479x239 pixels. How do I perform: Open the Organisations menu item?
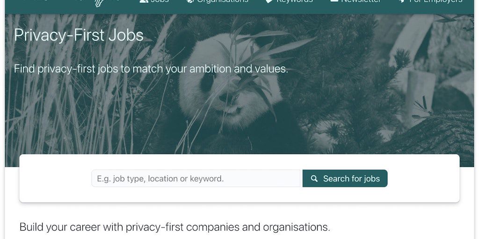coord(222,2)
